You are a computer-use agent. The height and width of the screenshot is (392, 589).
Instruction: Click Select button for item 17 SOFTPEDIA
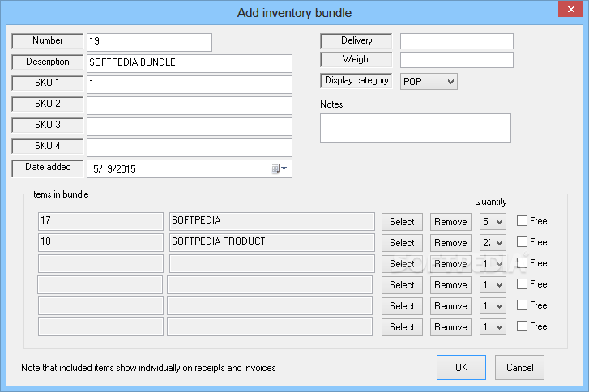coord(402,222)
